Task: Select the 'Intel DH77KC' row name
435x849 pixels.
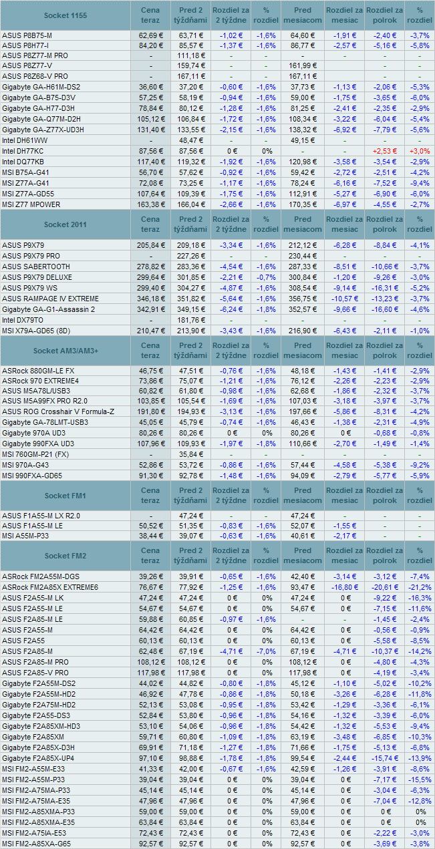Action: pos(23,151)
